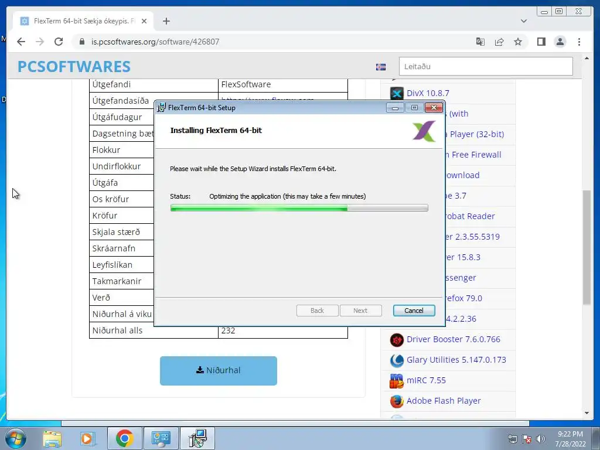The image size is (600, 450).
Task: Click the scrollbar down arrow
Action: pyautogui.click(x=587, y=413)
